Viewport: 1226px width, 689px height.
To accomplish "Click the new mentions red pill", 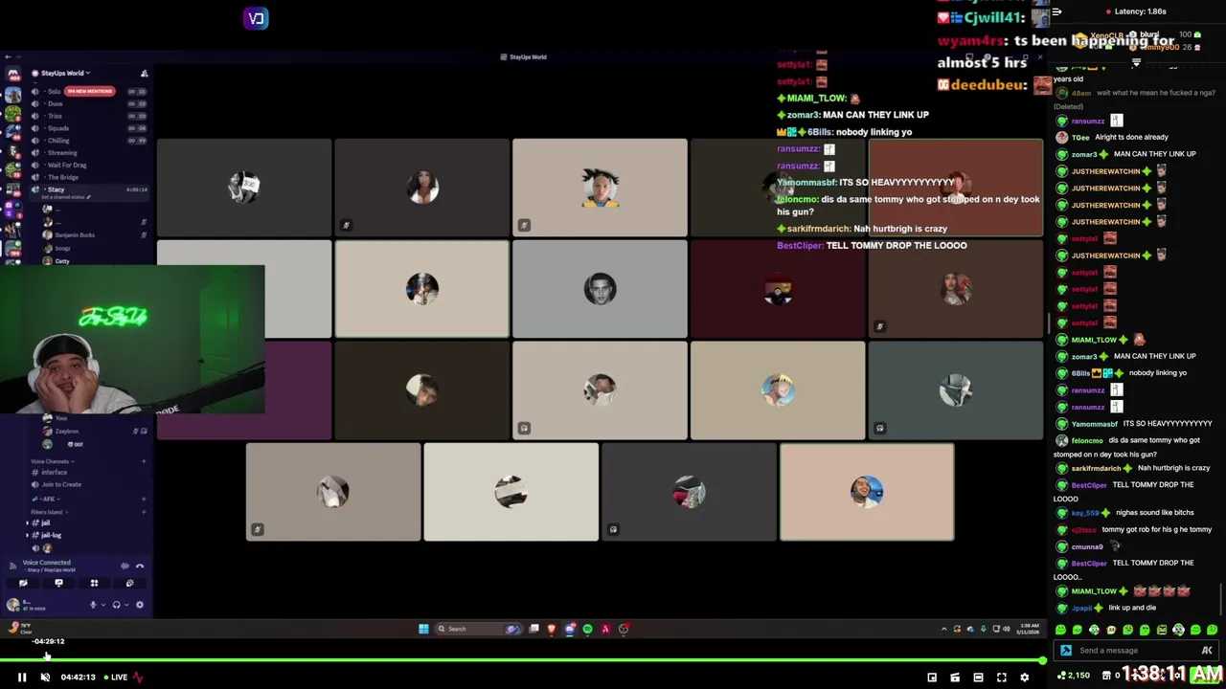I will (89, 91).
